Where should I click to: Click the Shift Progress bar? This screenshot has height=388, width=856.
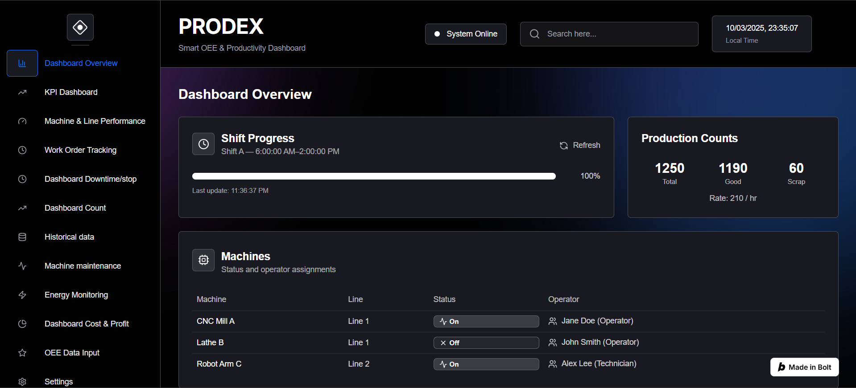[374, 176]
